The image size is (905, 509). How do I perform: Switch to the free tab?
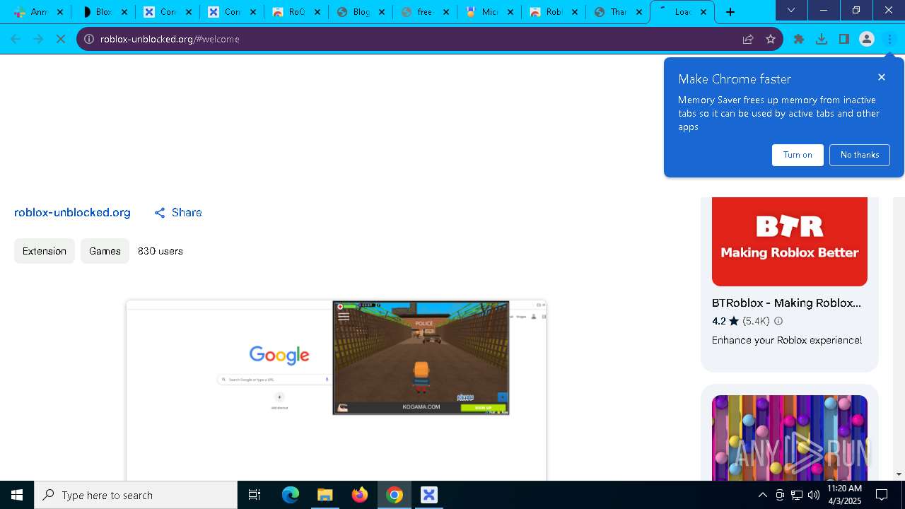pyautogui.click(x=424, y=12)
